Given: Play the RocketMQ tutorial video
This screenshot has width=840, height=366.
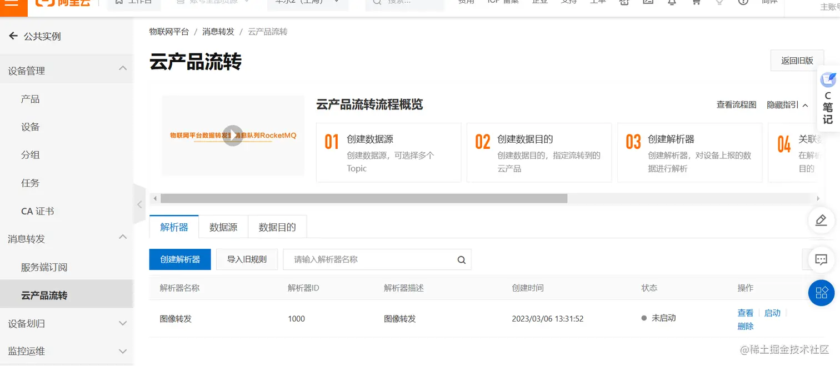Looking at the screenshot, I should [233, 136].
